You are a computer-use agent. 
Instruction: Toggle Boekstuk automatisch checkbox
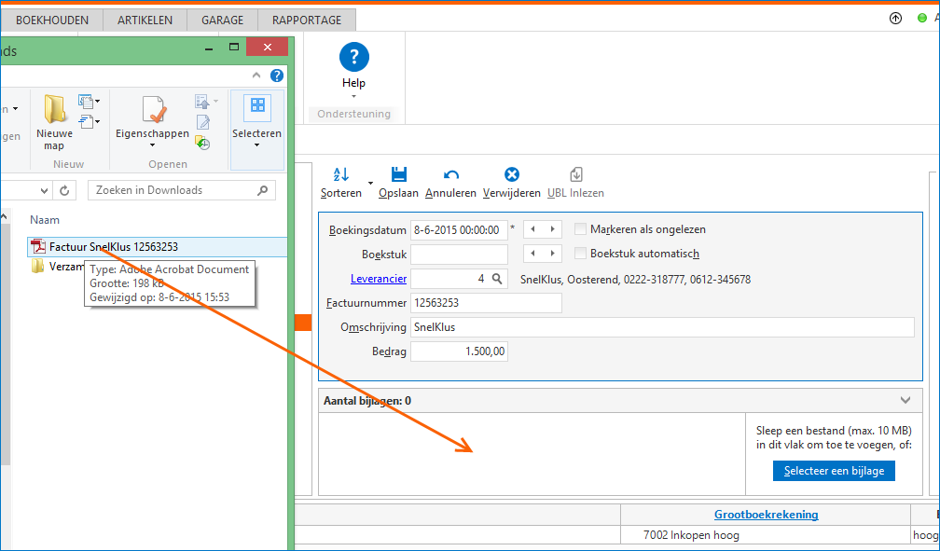point(580,254)
